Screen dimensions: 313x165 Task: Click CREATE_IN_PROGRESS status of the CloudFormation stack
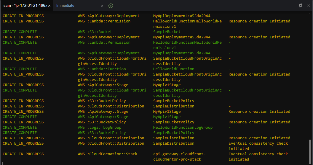click(23, 154)
